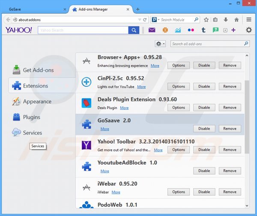Open the Firefox hamburger menu
Image resolution: width=257 pixels, height=216 pixels.
pos(249,20)
